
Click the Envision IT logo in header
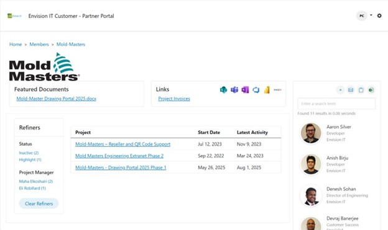[x=14, y=15]
